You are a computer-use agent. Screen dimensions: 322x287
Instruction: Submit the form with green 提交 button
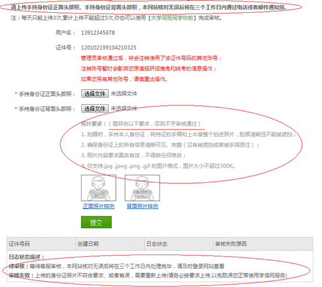(96, 222)
